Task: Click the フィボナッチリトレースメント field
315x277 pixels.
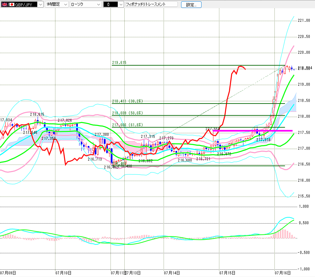Action: click(151, 4)
